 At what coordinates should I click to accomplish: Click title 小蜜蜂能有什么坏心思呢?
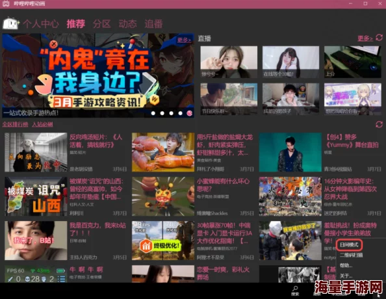[x=223, y=185]
